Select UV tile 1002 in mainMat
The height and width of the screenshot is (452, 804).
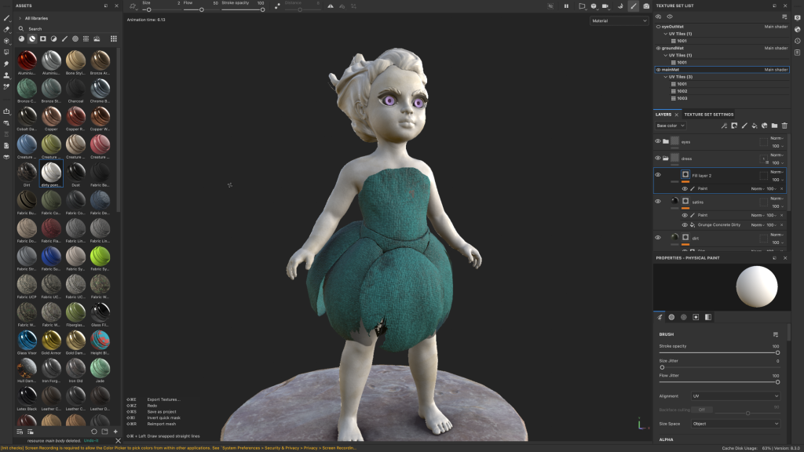tap(682, 91)
